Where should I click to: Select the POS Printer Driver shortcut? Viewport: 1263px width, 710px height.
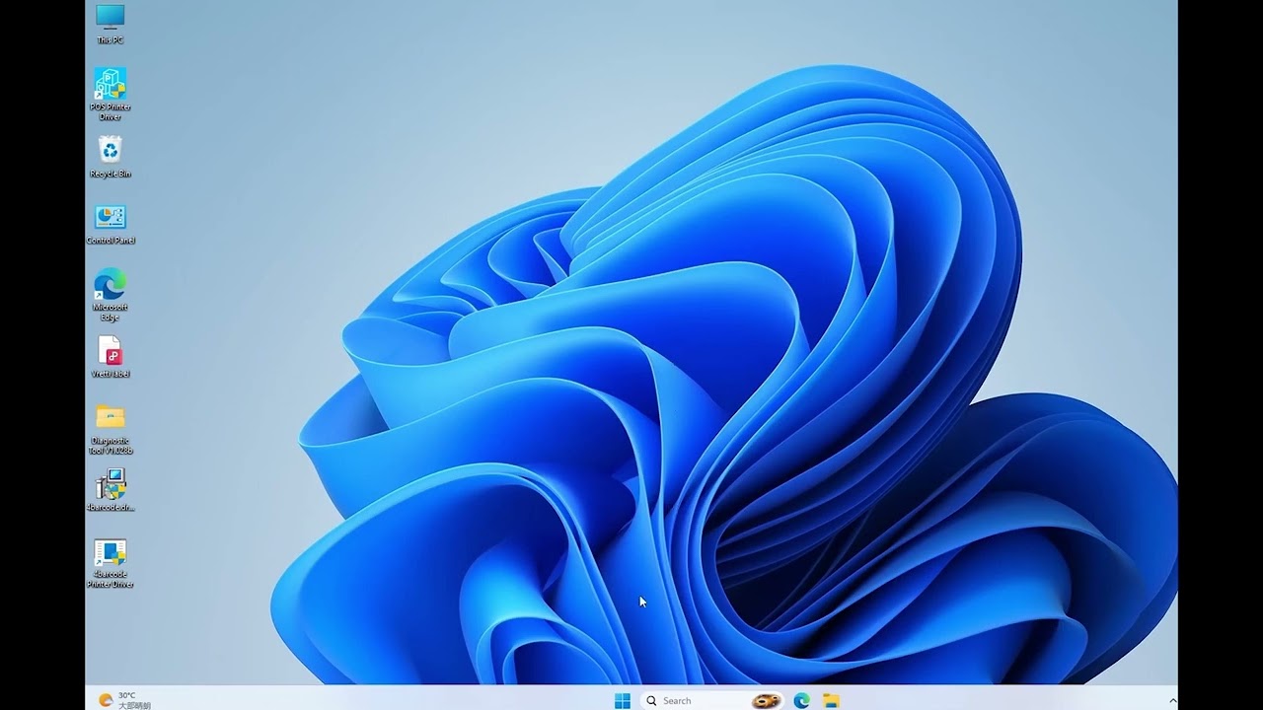coord(111,94)
